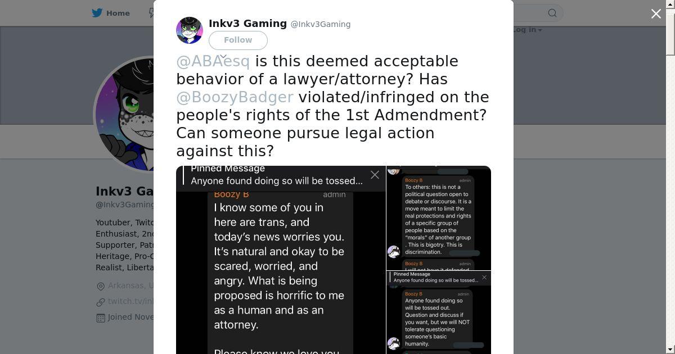Click the link icon beside twitch.tv
The height and width of the screenshot is (354, 675).
[x=101, y=302]
